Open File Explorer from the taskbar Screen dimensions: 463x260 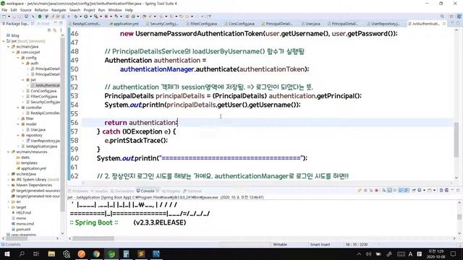[51, 253]
